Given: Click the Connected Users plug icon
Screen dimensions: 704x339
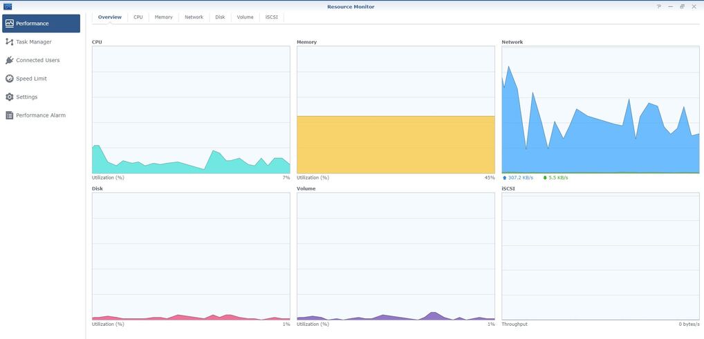Looking at the screenshot, I should click(x=10, y=60).
